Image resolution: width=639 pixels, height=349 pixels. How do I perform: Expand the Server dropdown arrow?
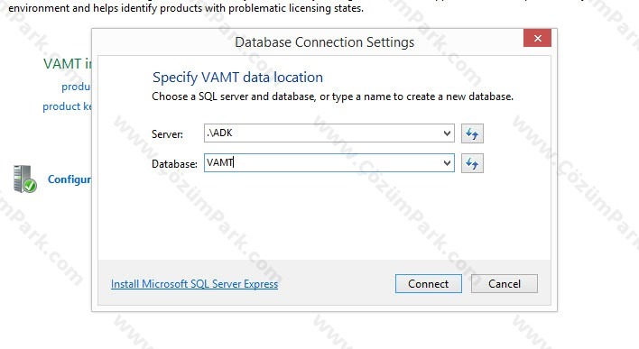click(447, 133)
